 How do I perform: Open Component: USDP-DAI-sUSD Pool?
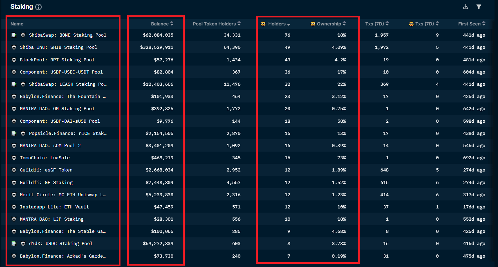(60, 121)
